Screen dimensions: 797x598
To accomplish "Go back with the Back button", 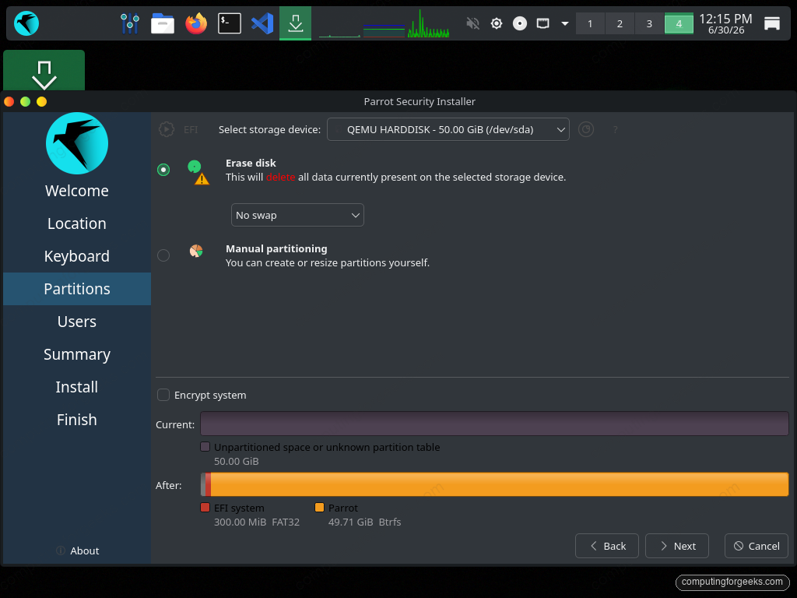I will pyautogui.click(x=607, y=546).
